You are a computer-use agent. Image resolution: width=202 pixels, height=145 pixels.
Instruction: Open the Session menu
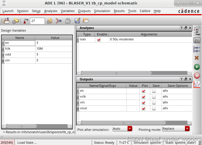(23, 11)
